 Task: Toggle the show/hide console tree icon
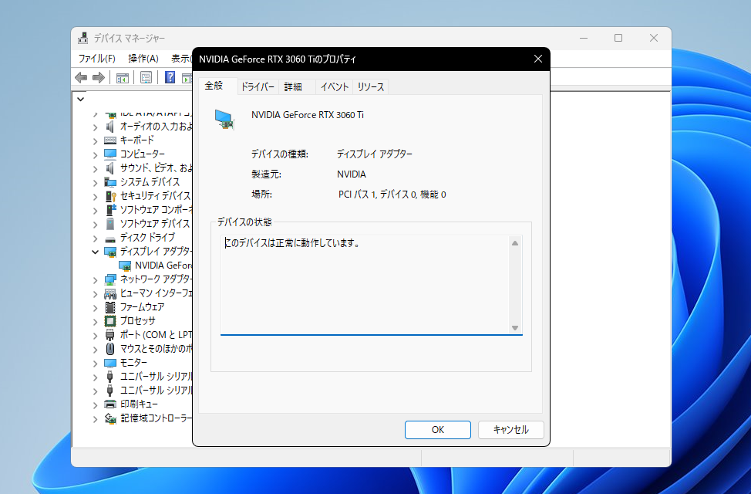[x=122, y=77]
